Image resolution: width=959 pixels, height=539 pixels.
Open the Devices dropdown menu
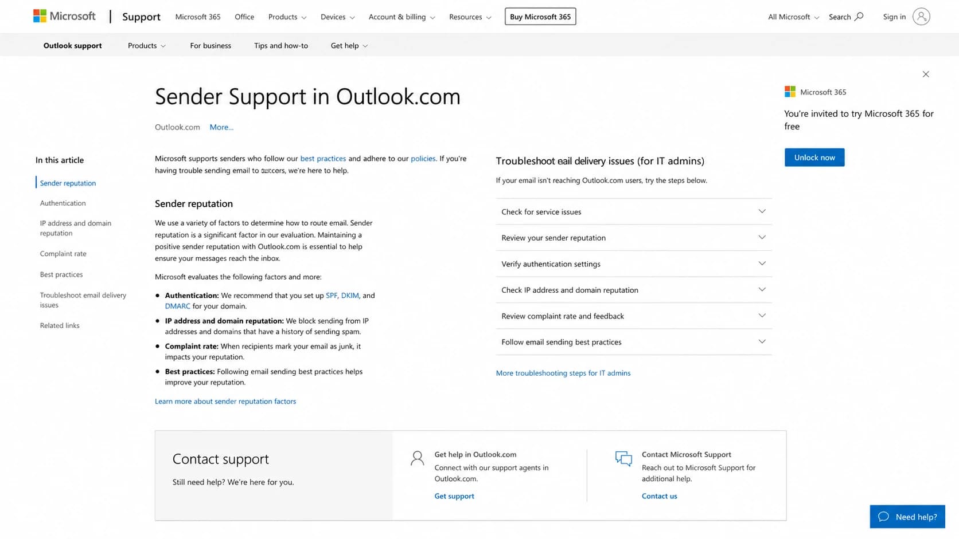[x=337, y=17]
